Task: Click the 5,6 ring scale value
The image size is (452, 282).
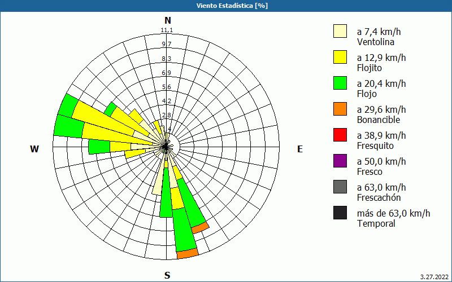Action: tap(167, 87)
